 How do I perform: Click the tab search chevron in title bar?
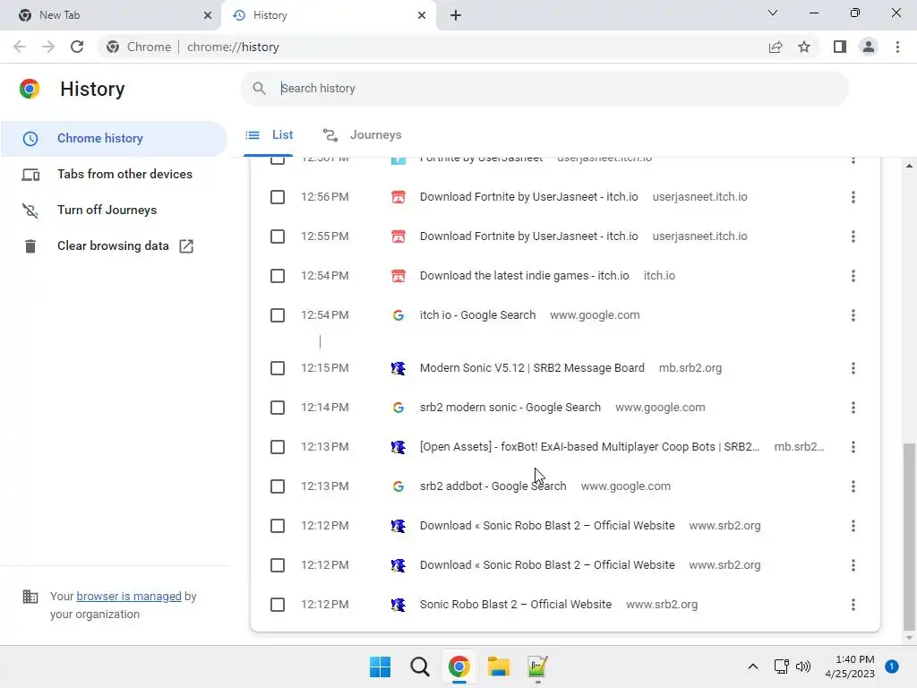pos(773,13)
